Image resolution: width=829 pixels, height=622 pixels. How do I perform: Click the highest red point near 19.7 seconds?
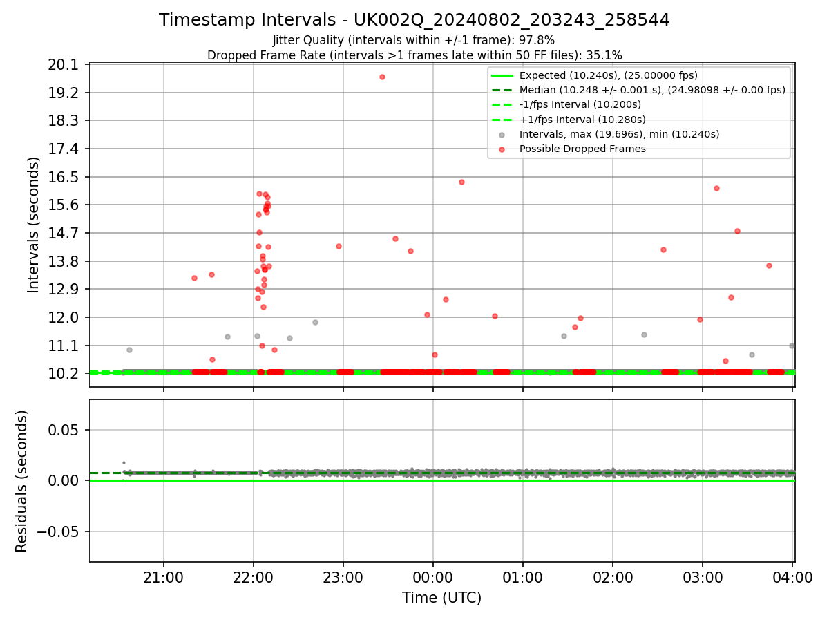tap(382, 77)
